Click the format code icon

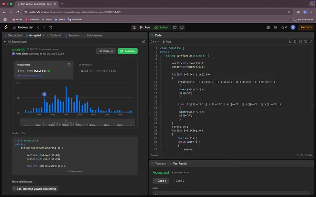(290, 42)
